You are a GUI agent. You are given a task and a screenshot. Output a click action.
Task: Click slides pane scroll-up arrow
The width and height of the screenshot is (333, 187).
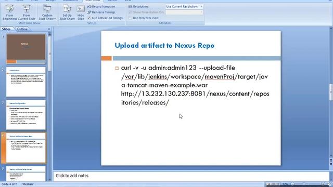(50, 34)
